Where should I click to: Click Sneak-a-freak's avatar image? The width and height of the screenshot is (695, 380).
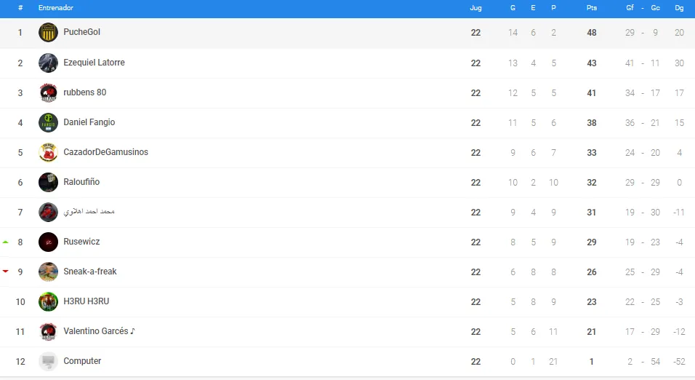coord(48,272)
